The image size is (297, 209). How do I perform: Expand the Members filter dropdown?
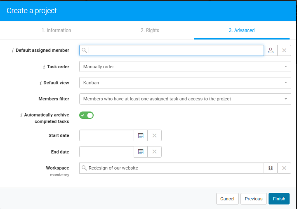(x=185, y=99)
